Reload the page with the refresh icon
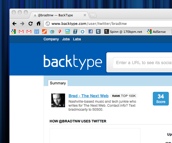Image resolution: width=172 pixels, height=143 pixels. (x=30, y=23)
